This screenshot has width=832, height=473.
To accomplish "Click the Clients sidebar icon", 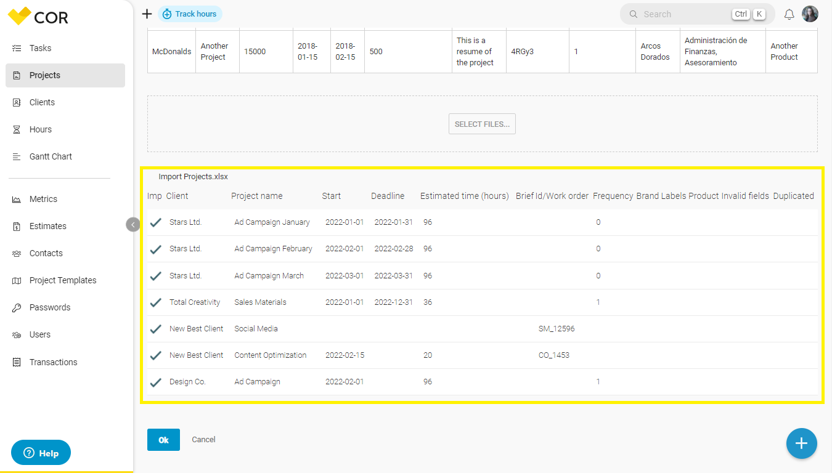I will pos(17,102).
